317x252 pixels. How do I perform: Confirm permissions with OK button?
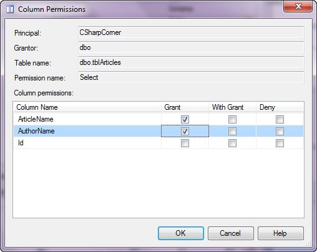pos(181,233)
